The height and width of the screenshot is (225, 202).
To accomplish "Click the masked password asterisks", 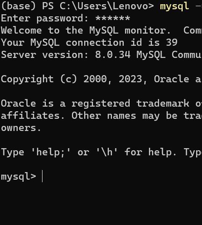I will (113, 18).
